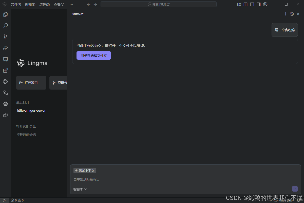Open the account profile icon
Screen dimensions: 304x203
[x=265, y=4]
